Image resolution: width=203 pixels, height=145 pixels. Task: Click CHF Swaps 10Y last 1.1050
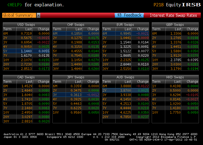tap(76, 60)
